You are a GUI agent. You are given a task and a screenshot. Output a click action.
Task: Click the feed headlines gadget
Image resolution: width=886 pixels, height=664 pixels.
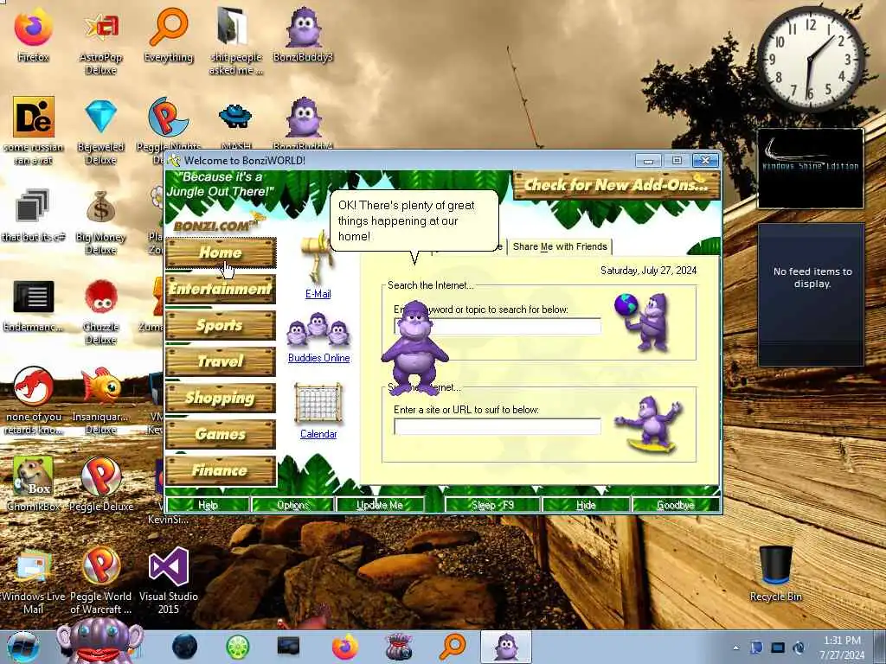pos(811,294)
